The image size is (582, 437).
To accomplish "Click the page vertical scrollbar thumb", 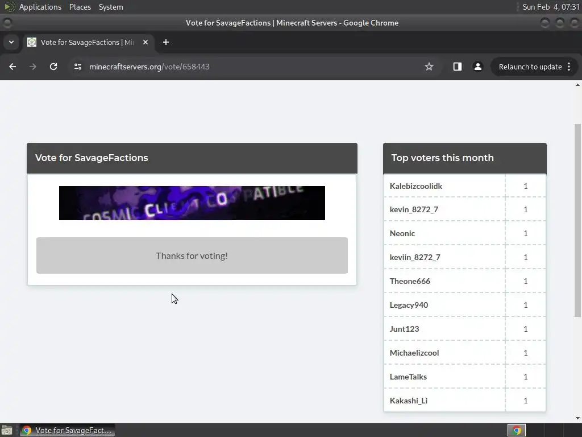I will (577, 220).
